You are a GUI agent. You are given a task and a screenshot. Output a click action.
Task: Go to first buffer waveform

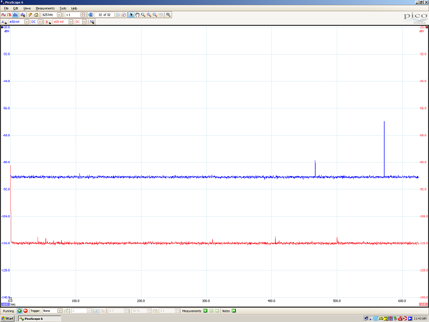tap(90, 15)
